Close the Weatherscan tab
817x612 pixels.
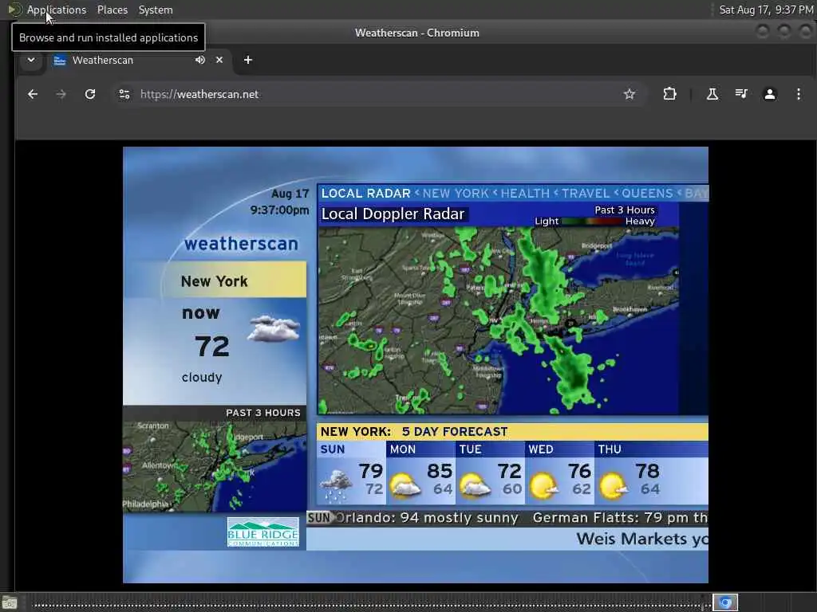click(219, 60)
